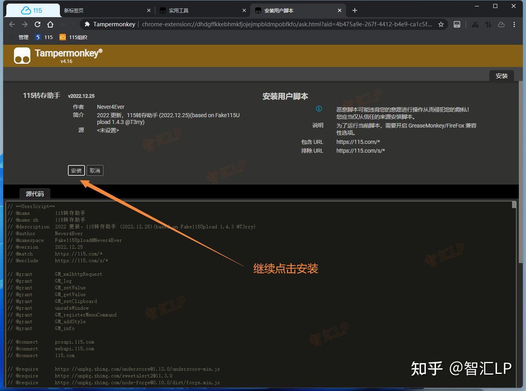Bookmark this page via the star icon

pyautogui.click(x=441, y=24)
